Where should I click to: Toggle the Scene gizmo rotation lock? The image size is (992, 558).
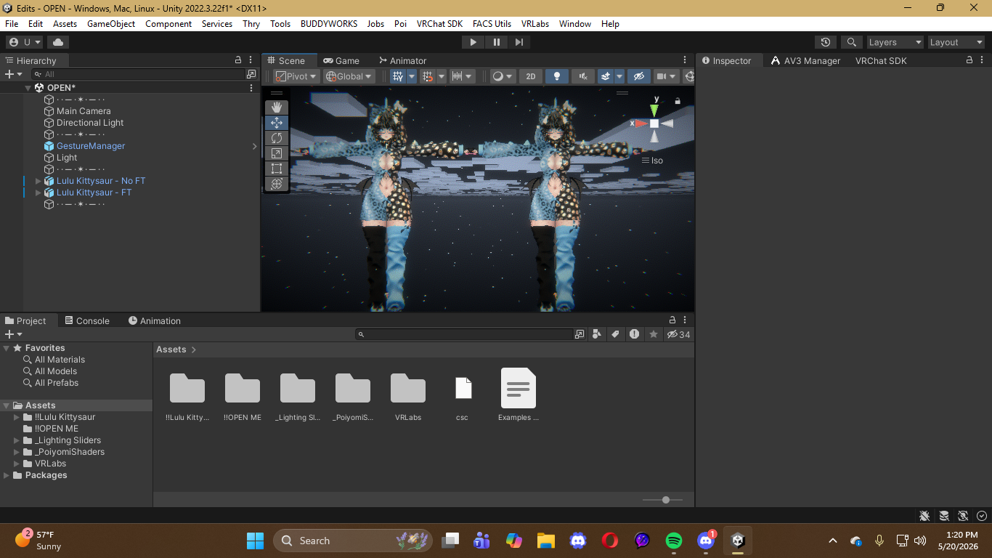click(x=678, y=102)
